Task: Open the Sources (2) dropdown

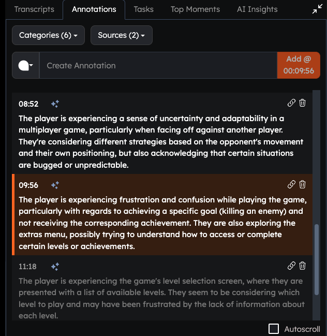Action: coord(122,35)
